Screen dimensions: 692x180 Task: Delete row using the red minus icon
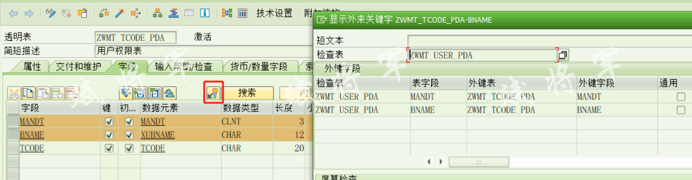(x=72, y=93)
